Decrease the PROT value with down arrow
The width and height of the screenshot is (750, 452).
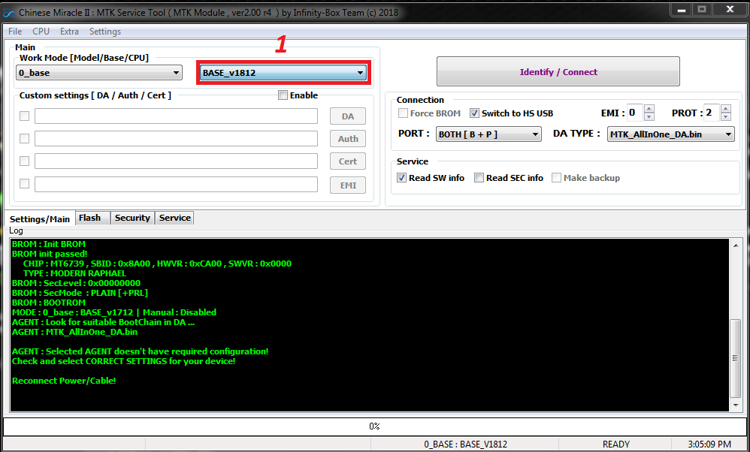(726, 117)
